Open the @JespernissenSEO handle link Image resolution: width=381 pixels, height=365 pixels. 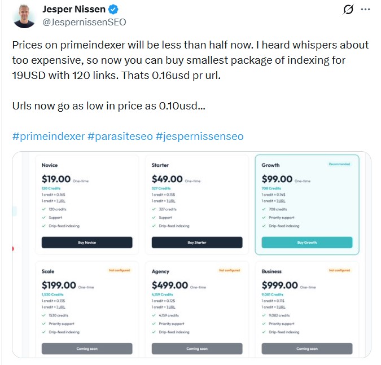[x=84, y=22]
